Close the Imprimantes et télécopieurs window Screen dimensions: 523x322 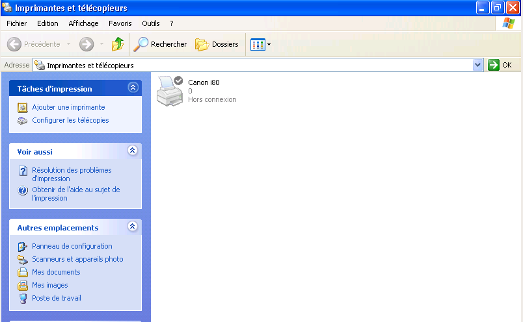pos(513,8)
